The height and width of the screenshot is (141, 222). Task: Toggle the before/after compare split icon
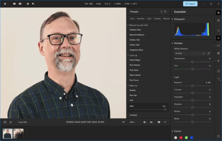click(x=145, y=122)
